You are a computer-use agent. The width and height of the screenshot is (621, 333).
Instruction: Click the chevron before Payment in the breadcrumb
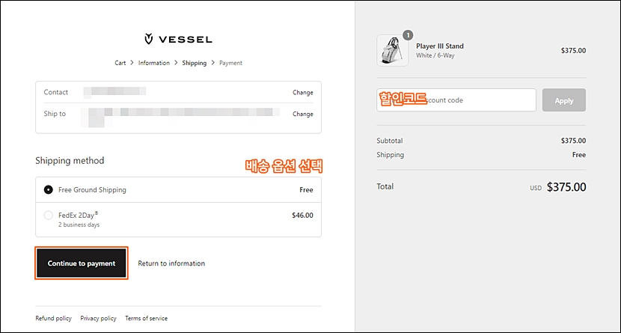[212, 63]
